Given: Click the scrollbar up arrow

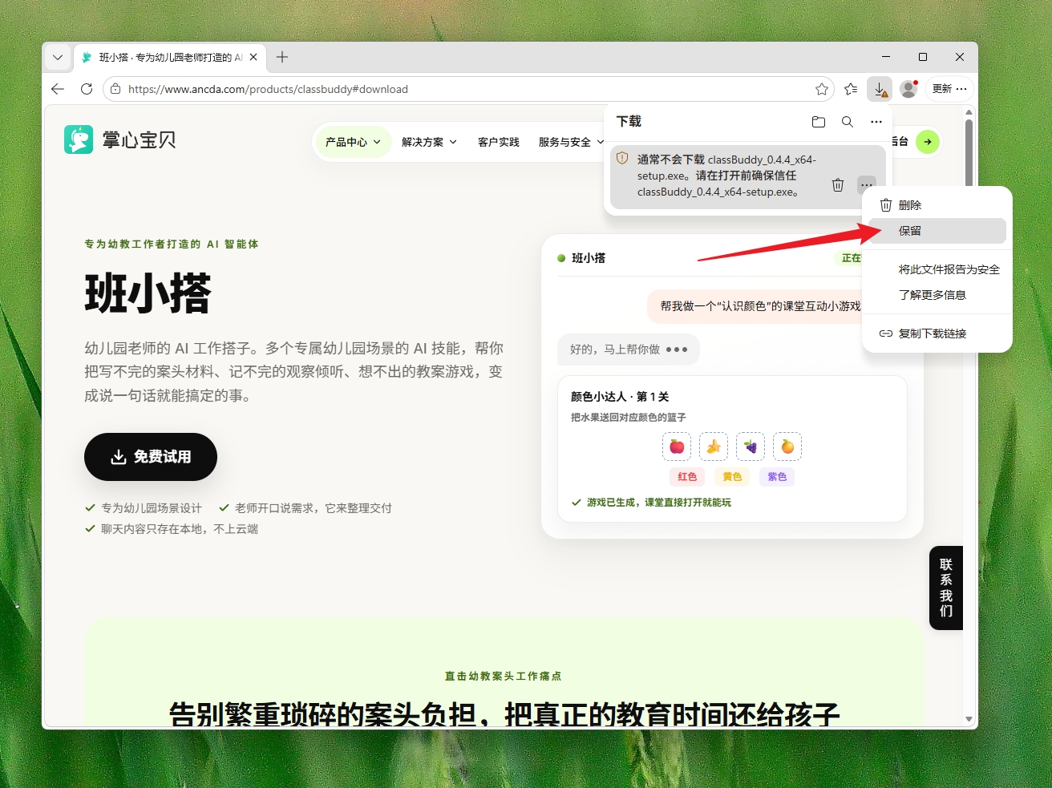Looking at the screenshot, I should 969,113.
